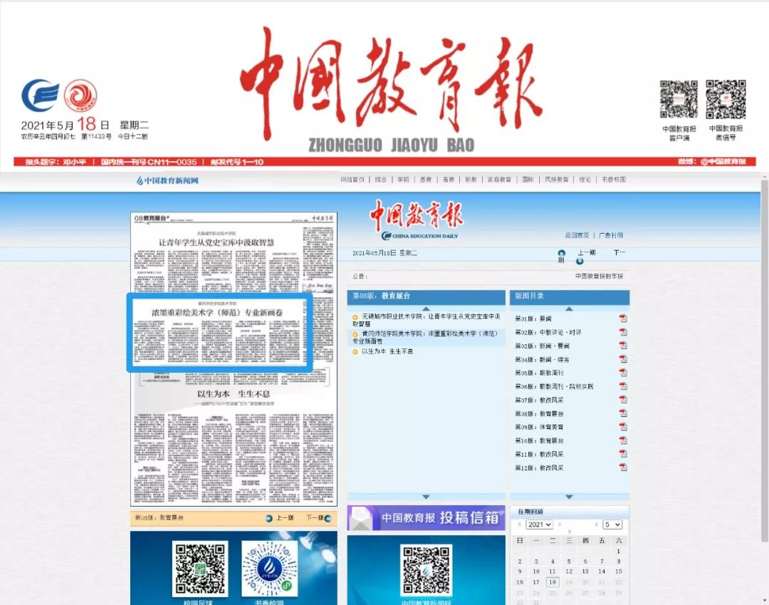The width and height of the screenshot is (769, 605).
Task: Click PDF icon next to 第03版 新闻·要闻
Action: (x=622, y=346)
